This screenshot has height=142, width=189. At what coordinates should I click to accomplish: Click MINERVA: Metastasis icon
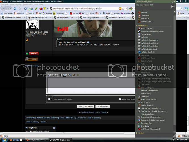[139, 99]
